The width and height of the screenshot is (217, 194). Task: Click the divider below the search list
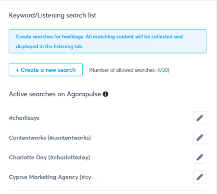click(107, 190)
